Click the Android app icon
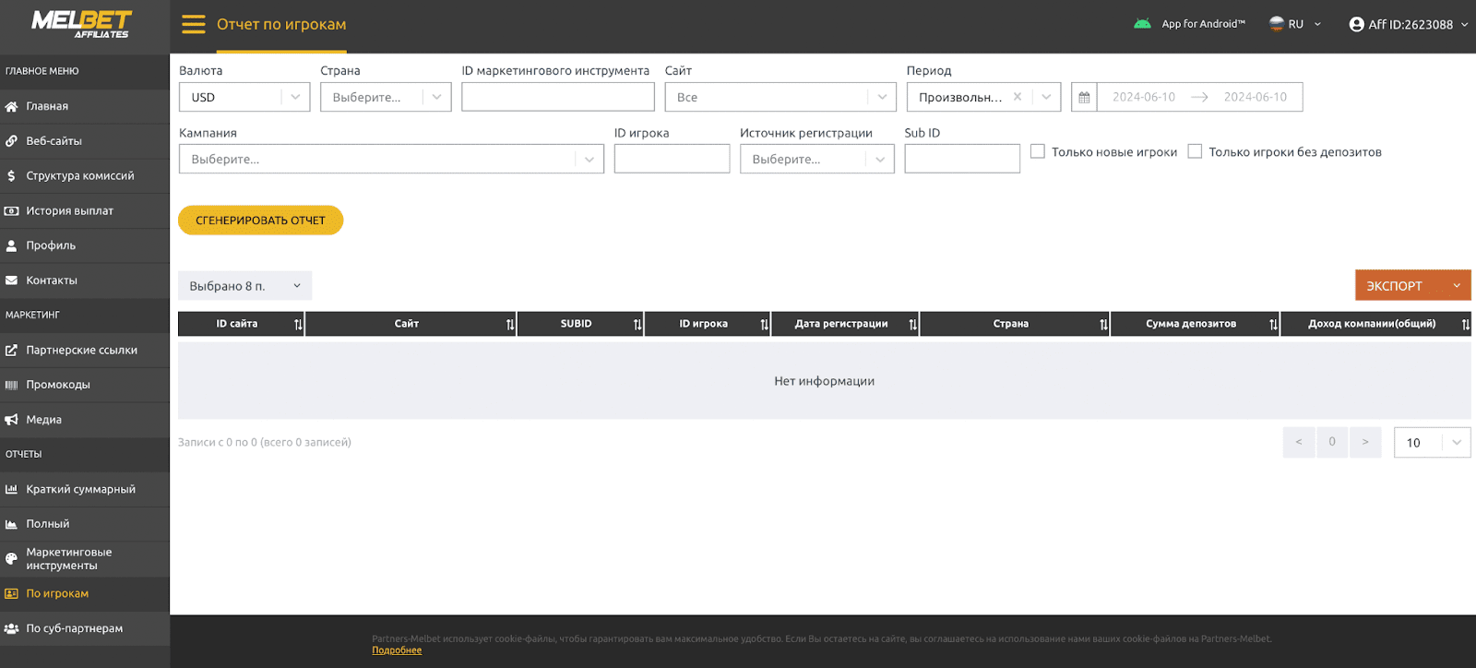1476x668 pixels. (1142, 24)
